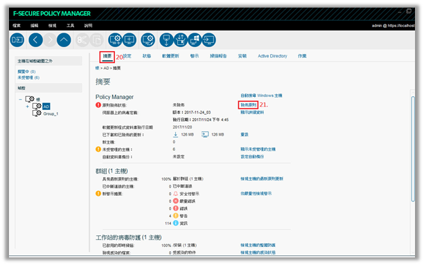Click the red policy status warning icon
Image resolution: width=424 pixels, height=265 pixels.
click(x=98, y=104)
